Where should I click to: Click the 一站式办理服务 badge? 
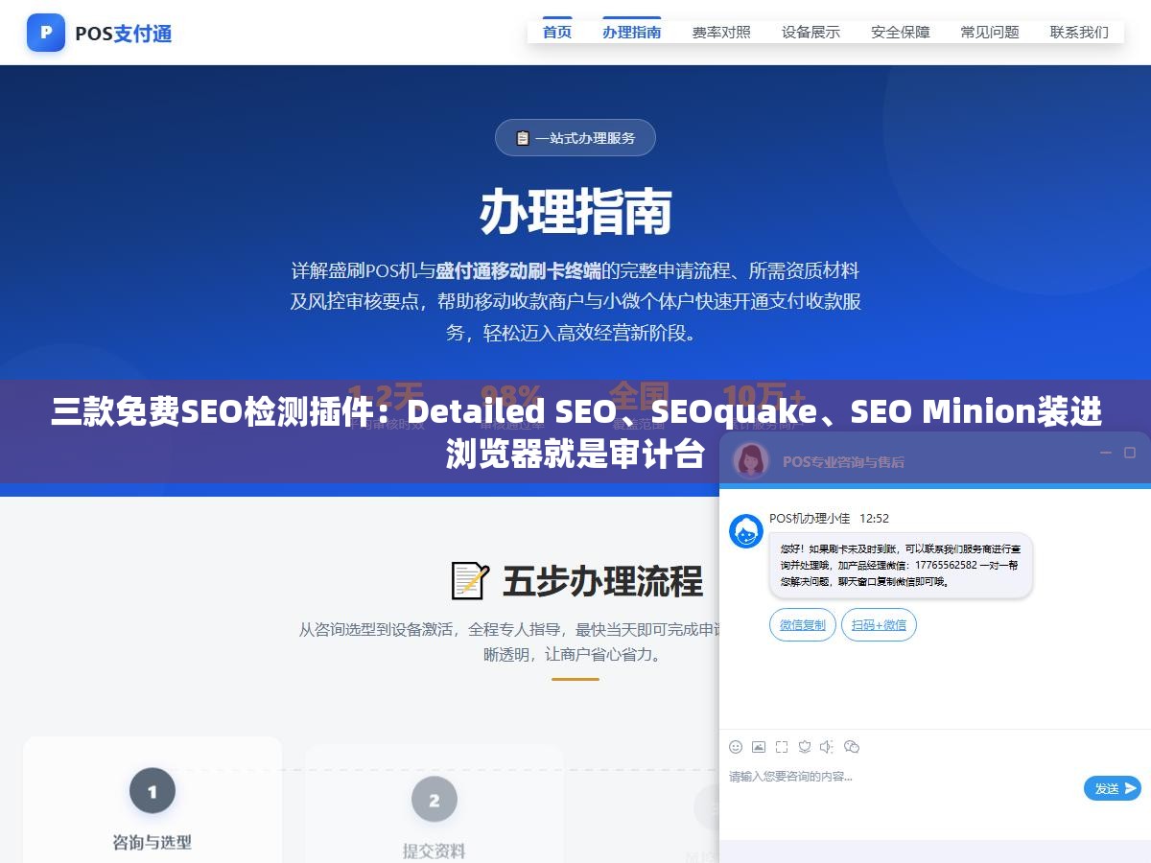575,137
